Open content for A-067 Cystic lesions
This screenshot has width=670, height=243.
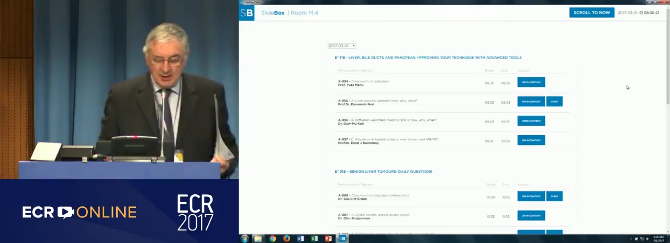click(x=531, y=216)
